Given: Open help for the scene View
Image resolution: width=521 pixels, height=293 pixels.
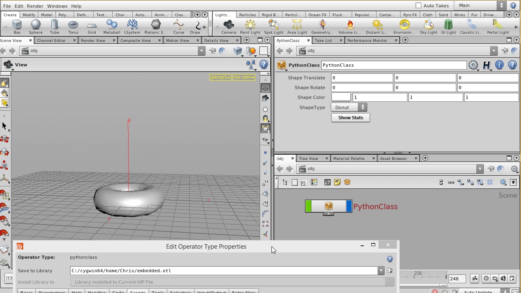Looking at the screenshot, I should [264, 65].
